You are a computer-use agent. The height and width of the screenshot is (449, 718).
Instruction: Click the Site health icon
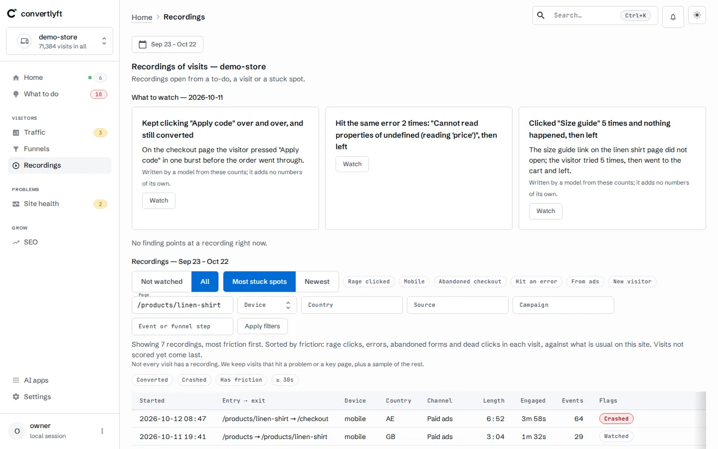click(16, 204)
